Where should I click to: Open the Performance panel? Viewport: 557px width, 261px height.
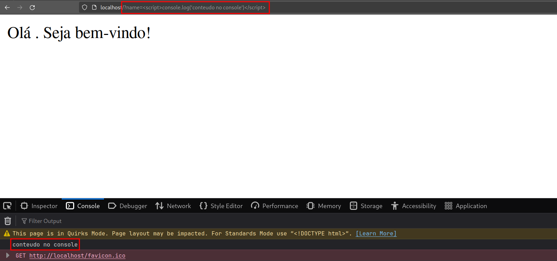(x=275, y=206)
